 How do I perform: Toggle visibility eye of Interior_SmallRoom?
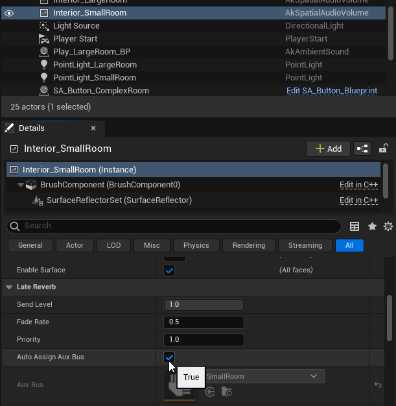click(9, 13)
